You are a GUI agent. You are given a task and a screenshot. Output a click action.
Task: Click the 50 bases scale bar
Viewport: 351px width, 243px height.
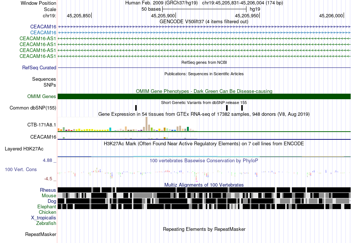[204, 9]
